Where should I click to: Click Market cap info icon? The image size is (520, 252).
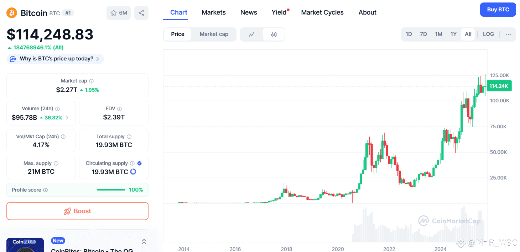click(x=92, y=81)
